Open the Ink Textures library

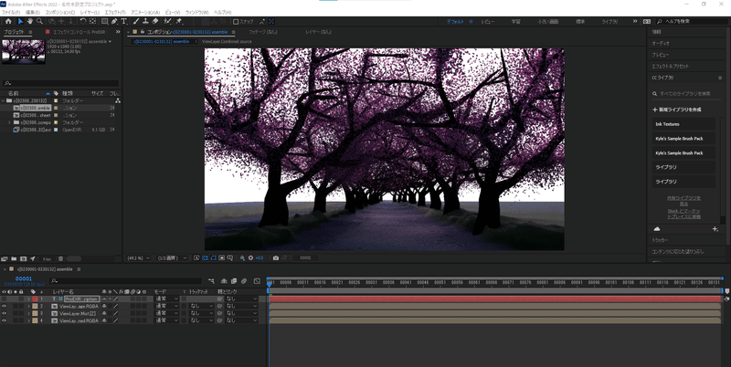click(669, 123)
